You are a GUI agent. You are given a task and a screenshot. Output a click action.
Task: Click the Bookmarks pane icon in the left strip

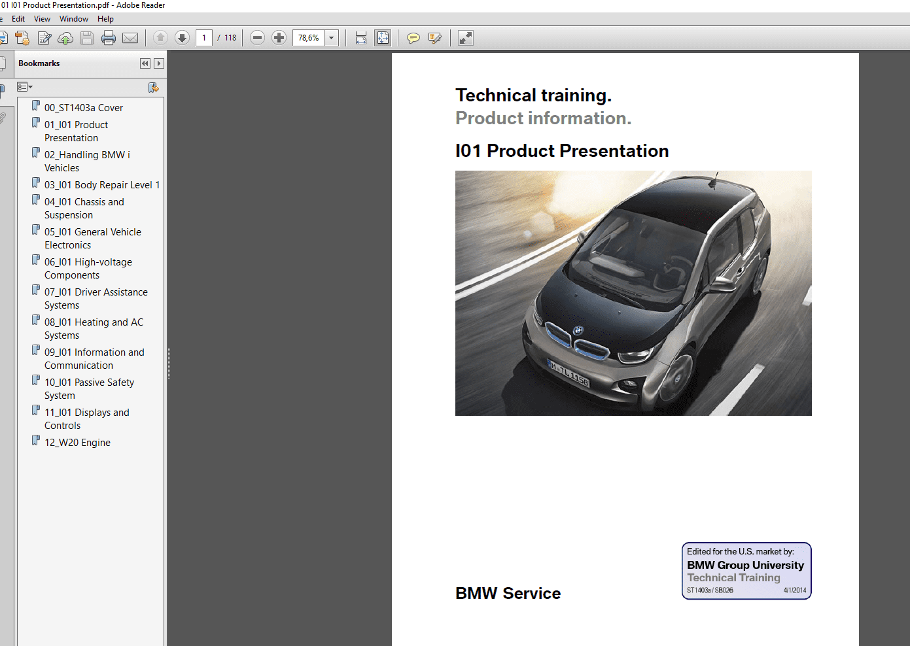click(x=2, y=90)
